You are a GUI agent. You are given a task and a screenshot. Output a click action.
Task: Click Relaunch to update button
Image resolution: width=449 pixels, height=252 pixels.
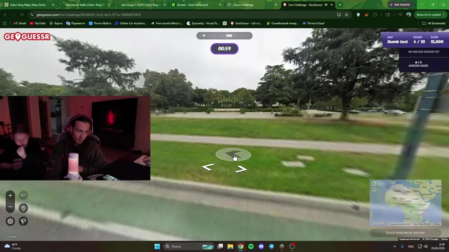point(429,15)
